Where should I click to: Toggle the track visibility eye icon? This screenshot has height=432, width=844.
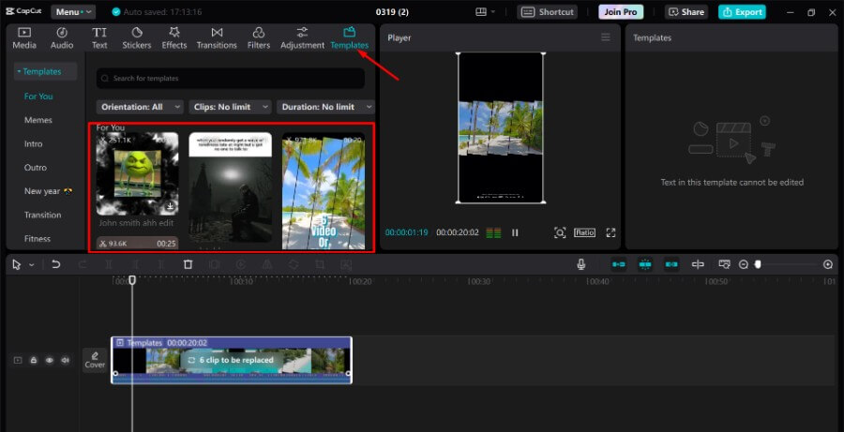click(x=50, y=360)
